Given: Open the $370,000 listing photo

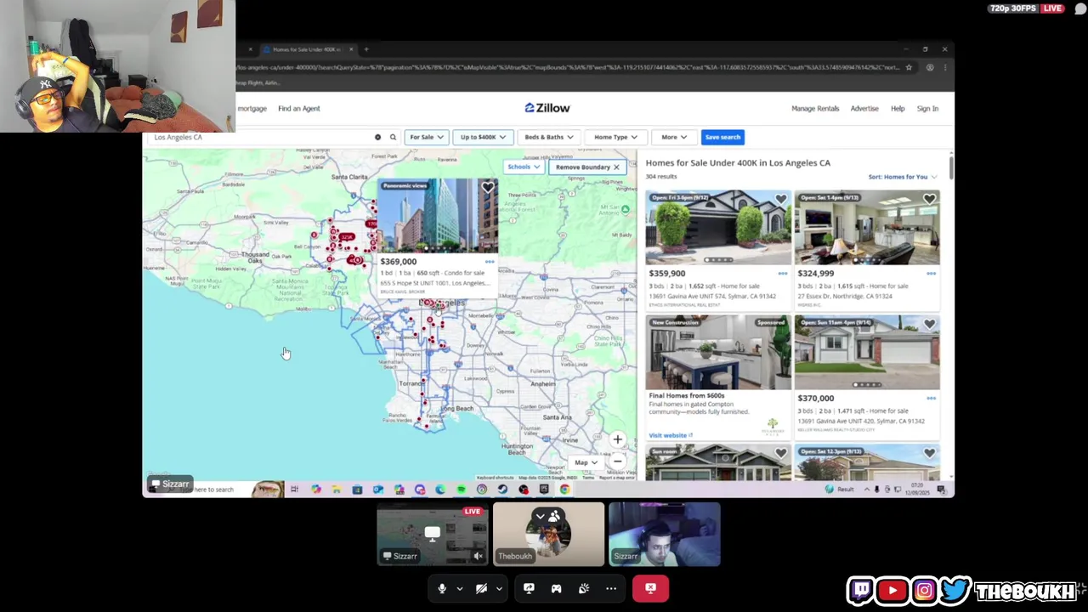Looking at the screenshot, I should point(867,353).
